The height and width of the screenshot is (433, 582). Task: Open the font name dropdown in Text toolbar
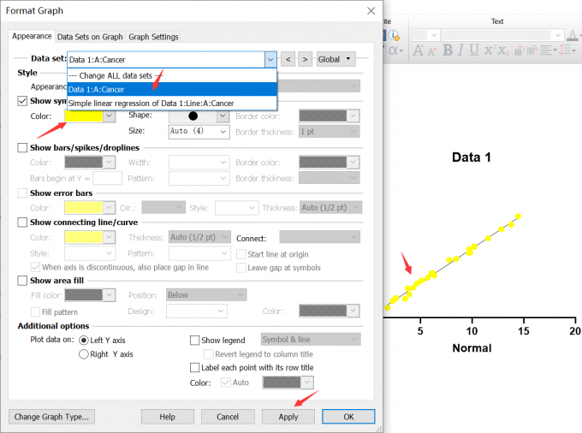pyautogui.click(x=558, y=35)
